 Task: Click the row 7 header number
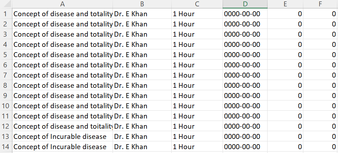[6, 75]
